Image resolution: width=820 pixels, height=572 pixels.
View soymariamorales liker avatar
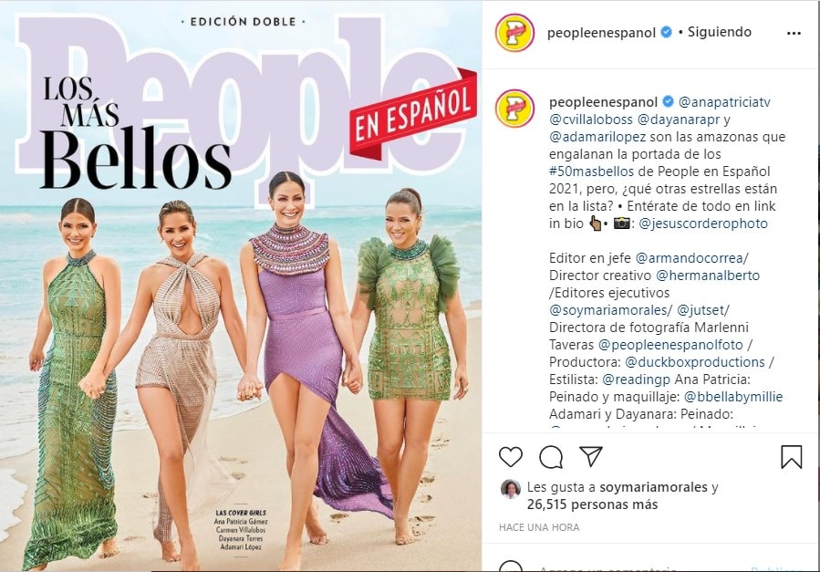pyautogui.click(x=511, y=488)
